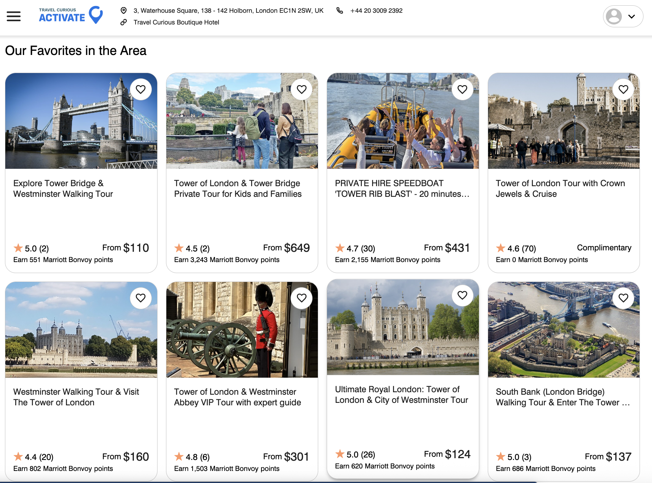The width and height of the screenshot is (652, 483).
Task: Click the phone icon beside the number
Action: [339, 11]
